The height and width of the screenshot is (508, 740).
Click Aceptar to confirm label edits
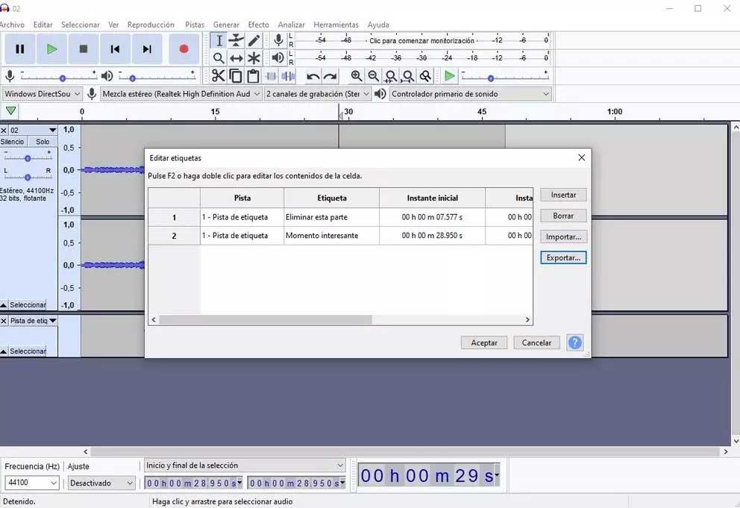[x=484, y=342]
